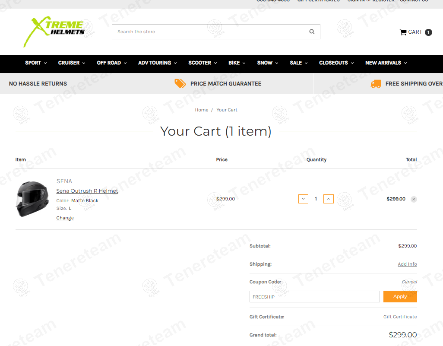Click the FREE SHIPPING OVER text

(x=414, y=84)
